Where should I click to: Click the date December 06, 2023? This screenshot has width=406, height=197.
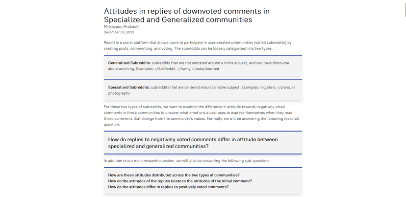pos(119,32)
